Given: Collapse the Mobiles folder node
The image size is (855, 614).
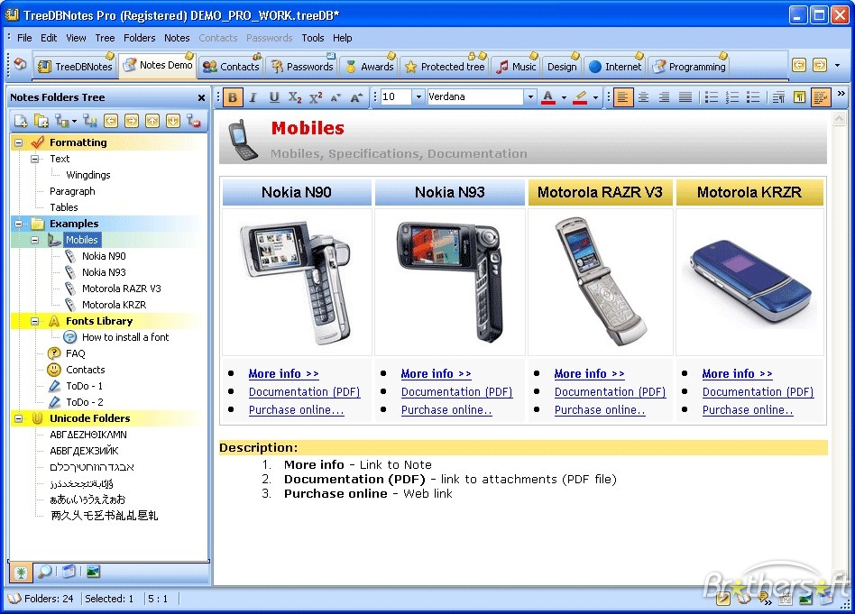Looking at the screenshot, I should click(x=35, y=240).
